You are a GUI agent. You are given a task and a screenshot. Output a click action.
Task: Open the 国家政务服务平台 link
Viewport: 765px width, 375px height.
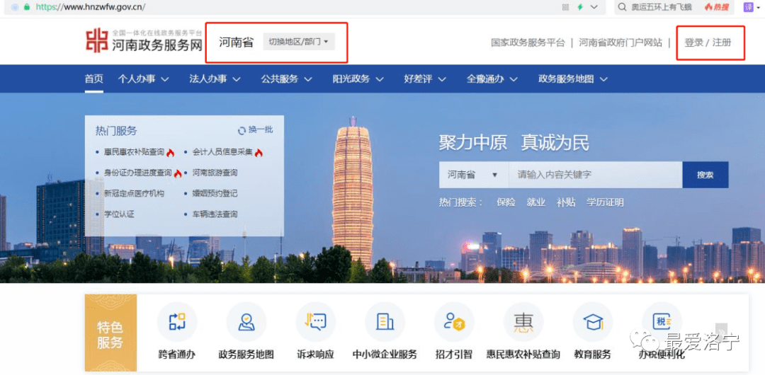[x=528, y=42]
